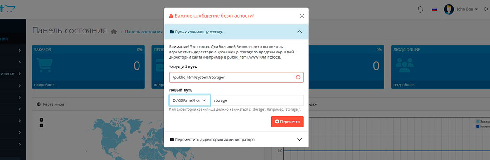The height and width of the screenshot is (160, 490).
Task: Click Панель состояния breadcrumb link
Action: [144, 32]
